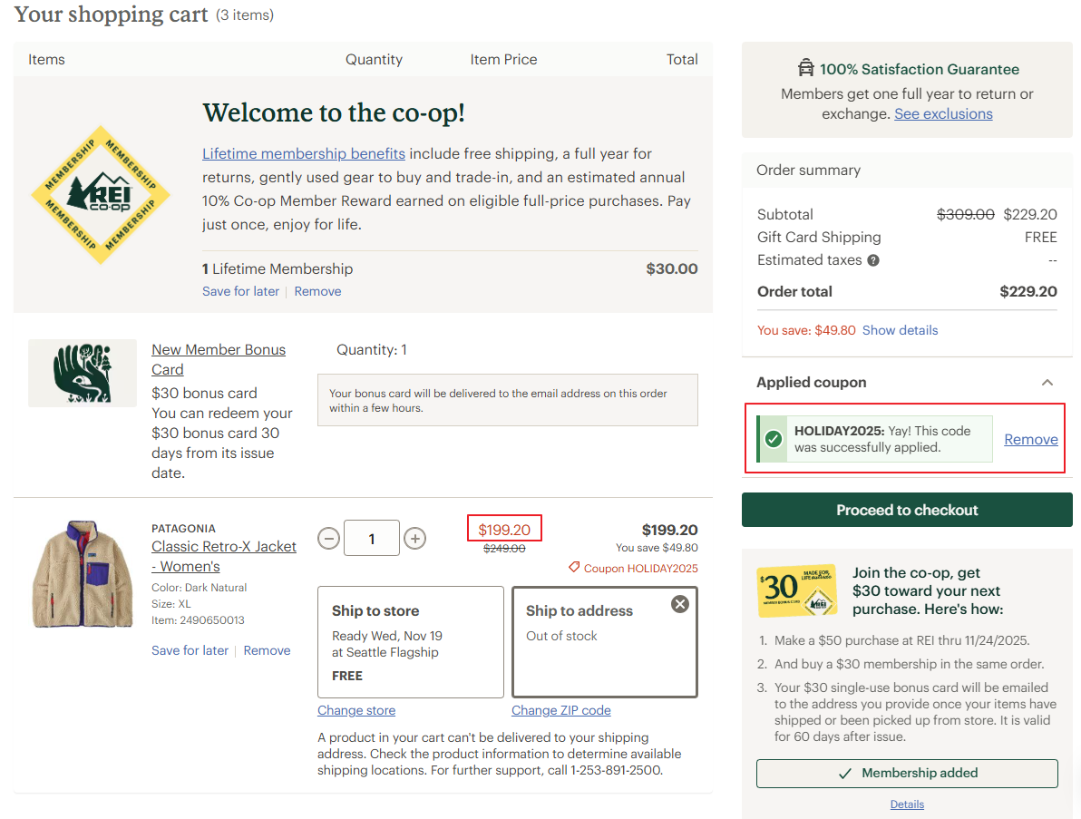Select the Ship to store option

(410, 642)
